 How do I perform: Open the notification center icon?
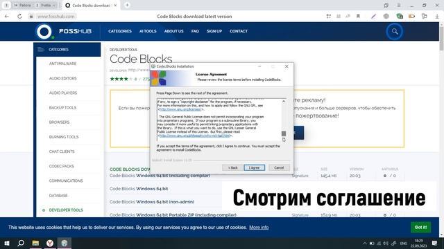[435, 243]
